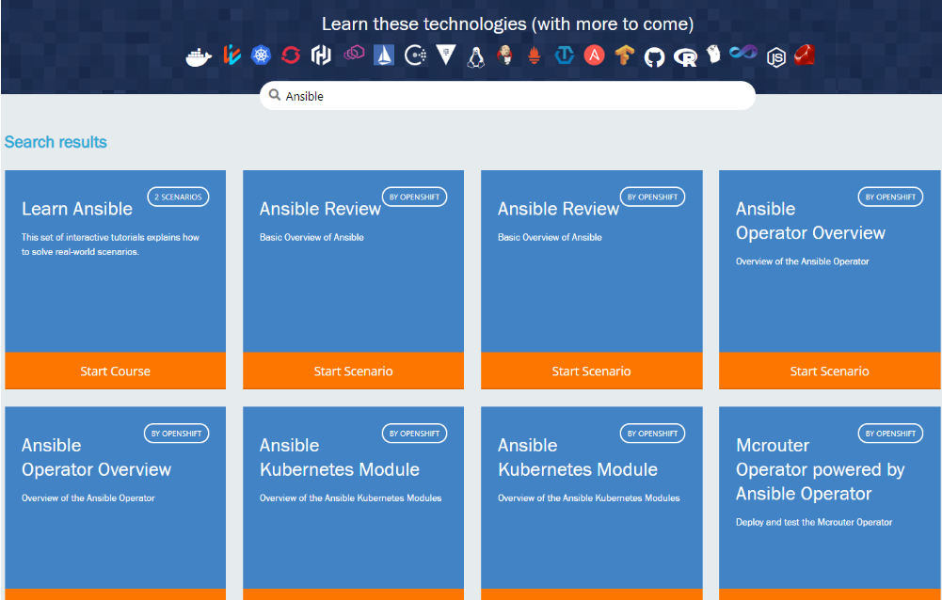Select 'Deploy and test the Mcrouter Operator' text
Viewport: 942px width, 600px height.
pyautogui.click(x=814, y=523)
